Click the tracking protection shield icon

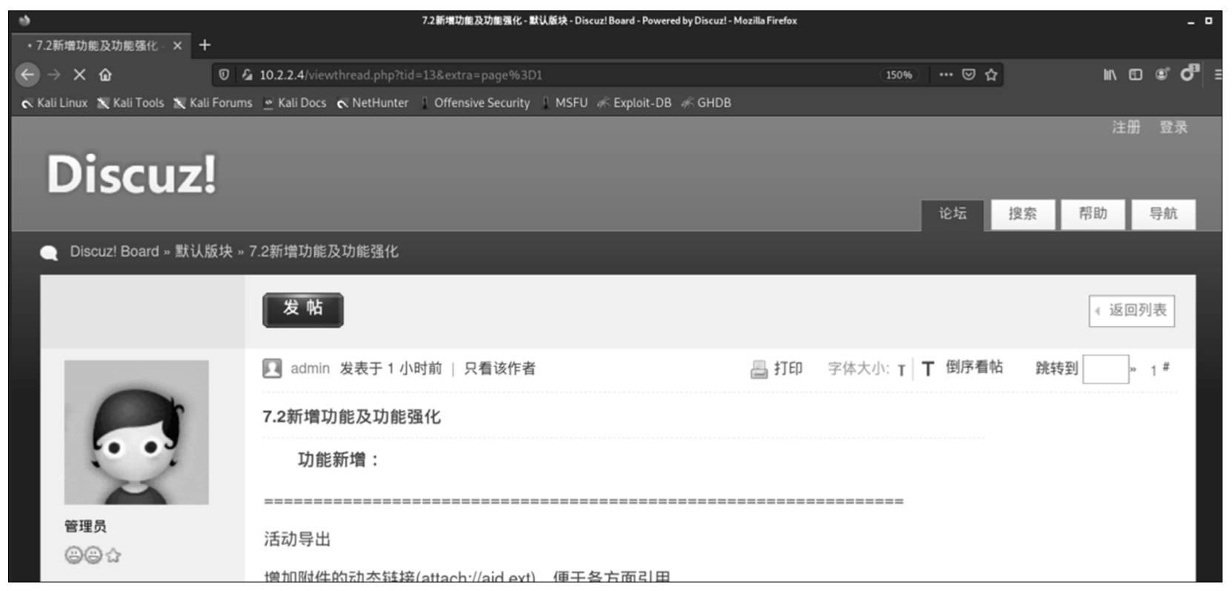(x=224, y=75)
